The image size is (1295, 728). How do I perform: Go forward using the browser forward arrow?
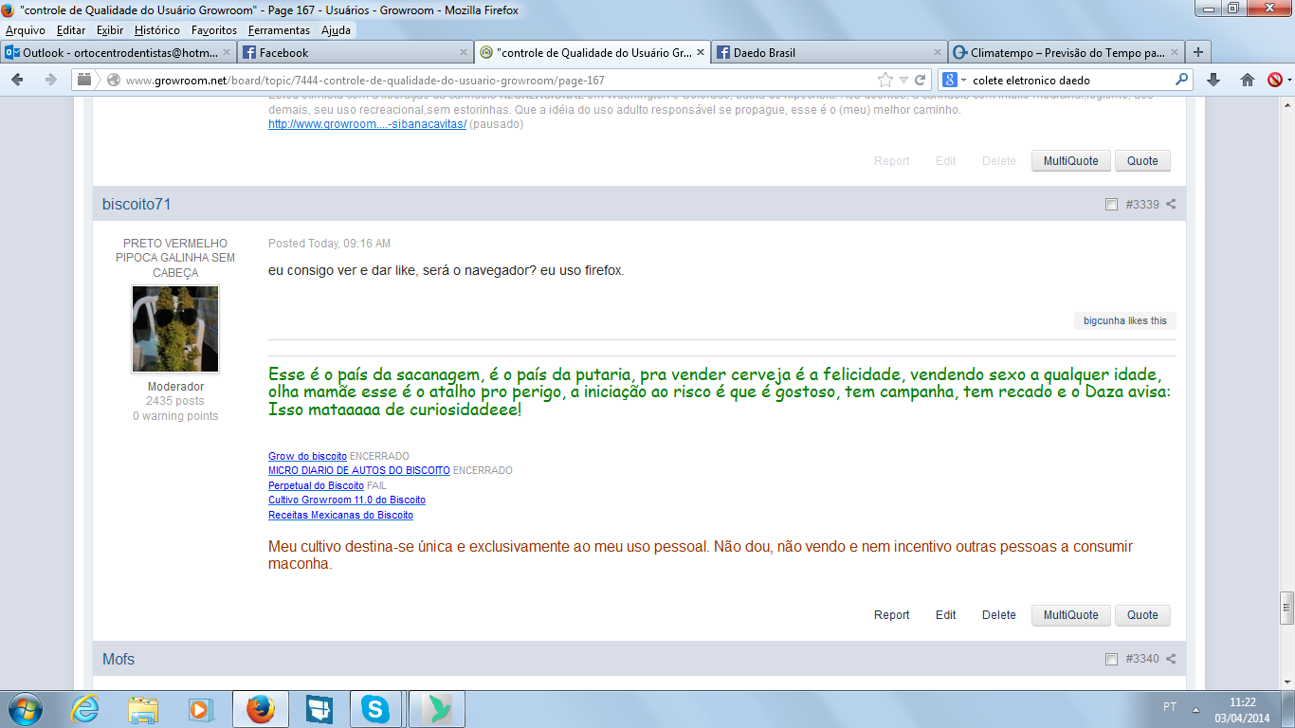50,81
